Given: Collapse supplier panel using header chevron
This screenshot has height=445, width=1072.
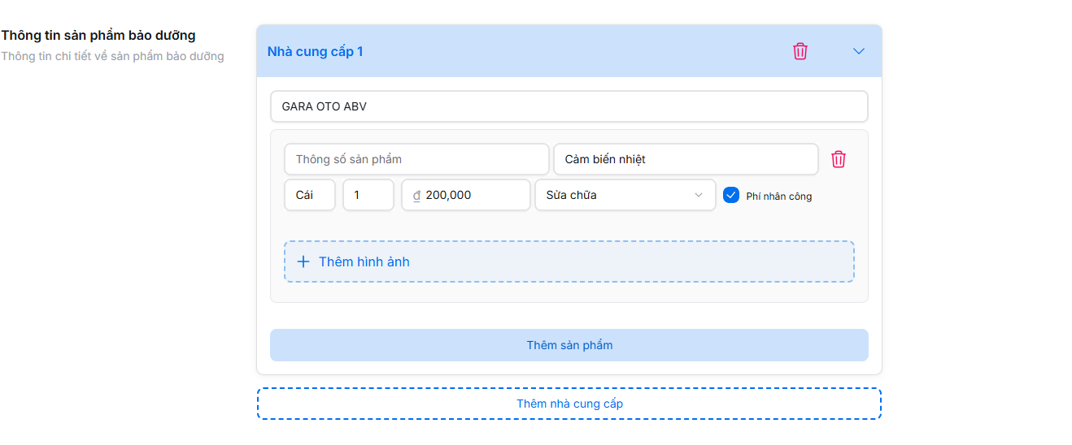Looking at the screenshot, I should (858, 51).
